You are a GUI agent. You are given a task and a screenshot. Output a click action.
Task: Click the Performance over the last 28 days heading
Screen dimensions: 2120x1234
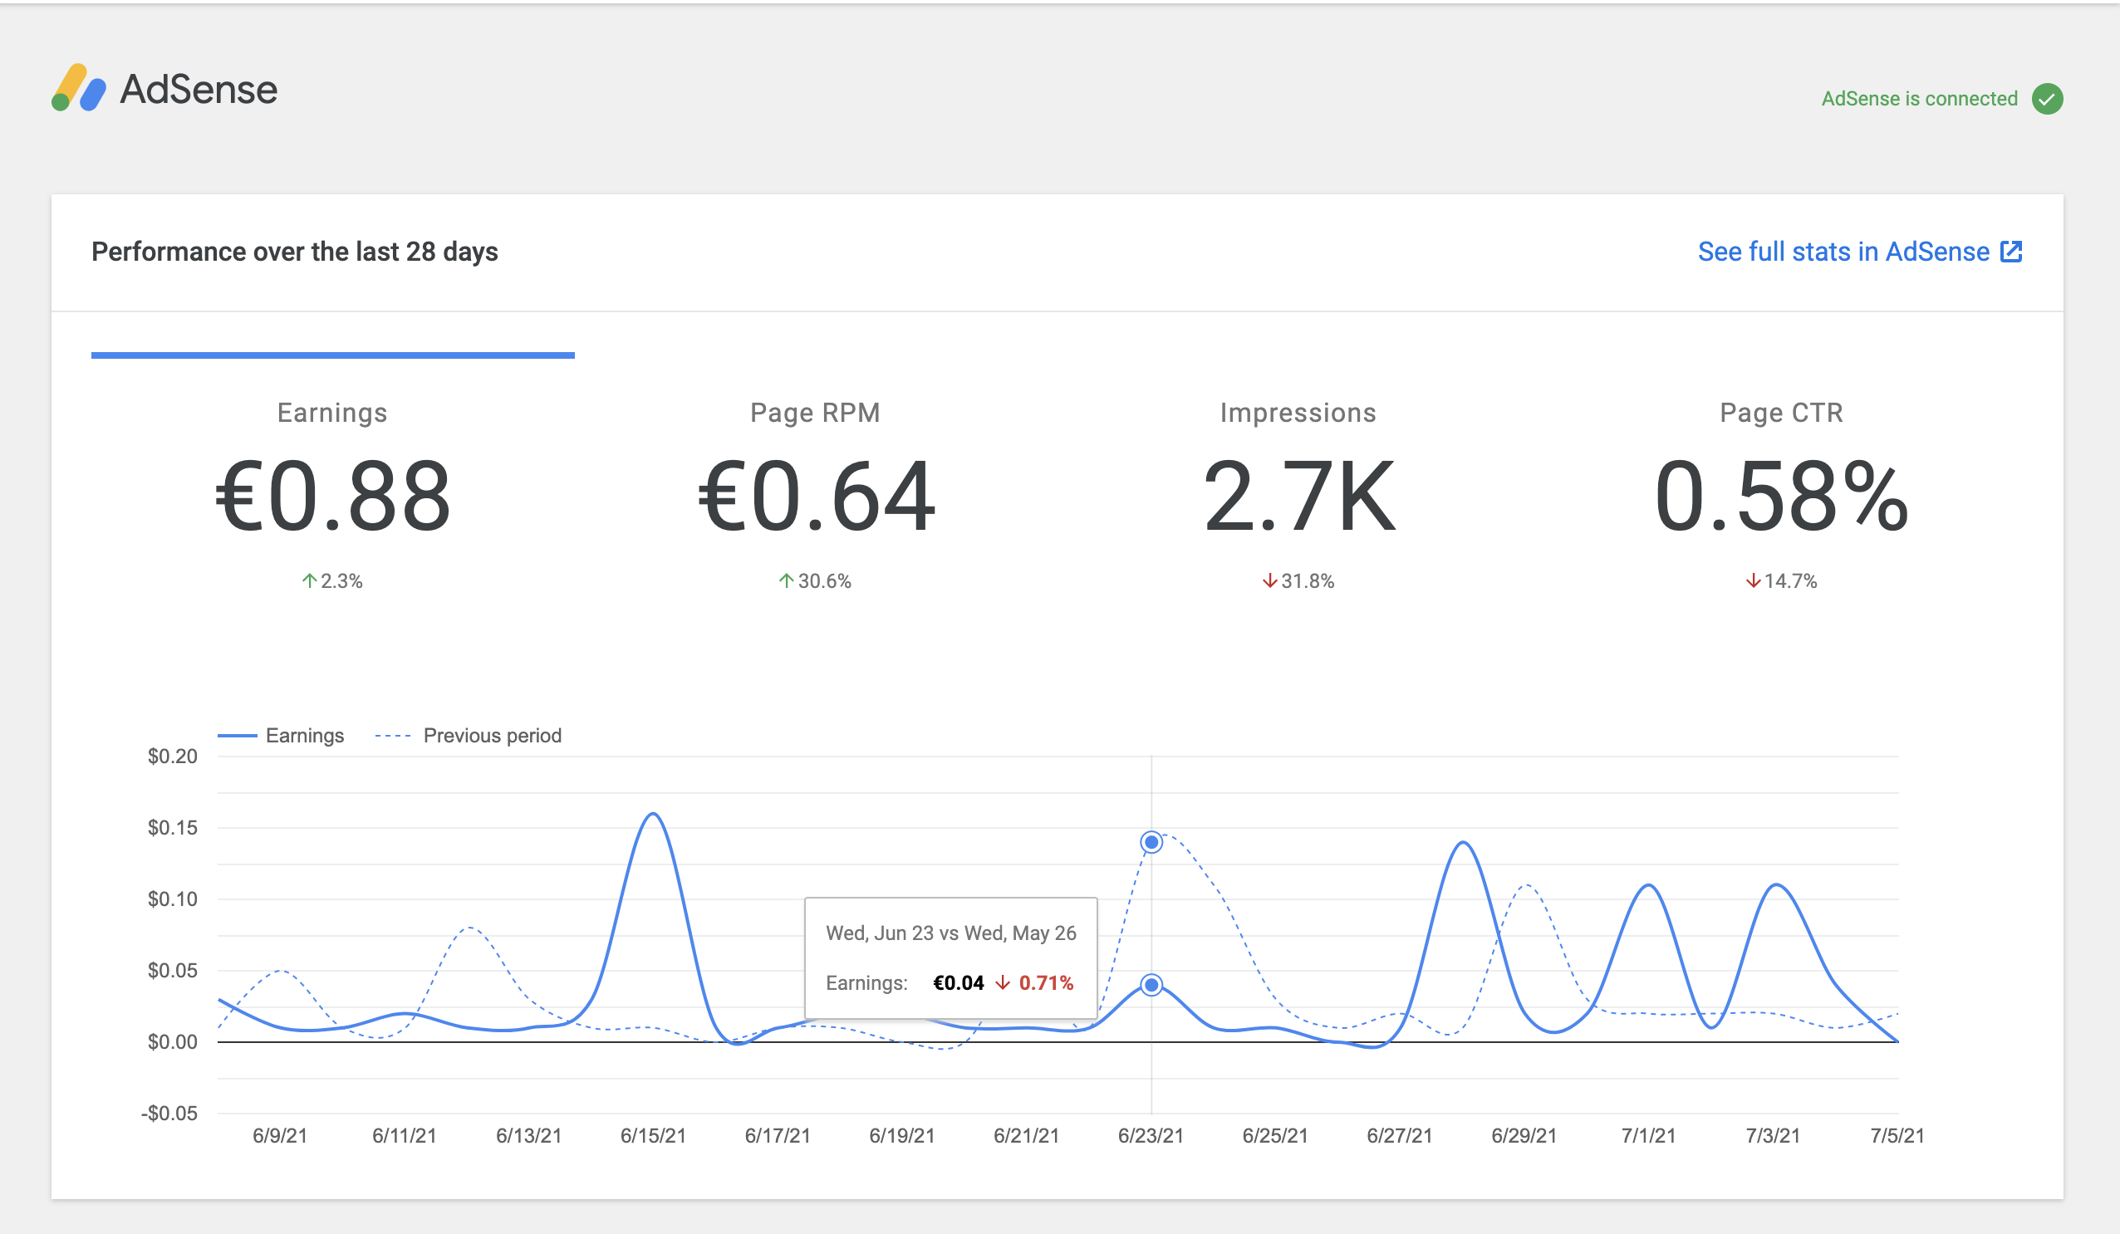[294, 251]
